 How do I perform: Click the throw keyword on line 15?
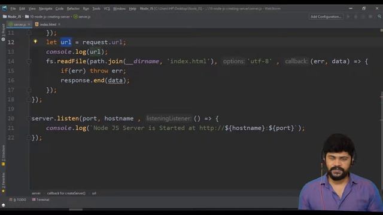click(x=99, y=71)
